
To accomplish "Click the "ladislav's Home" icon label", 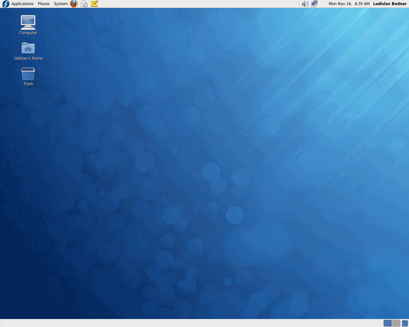I will tap(28, 58).
